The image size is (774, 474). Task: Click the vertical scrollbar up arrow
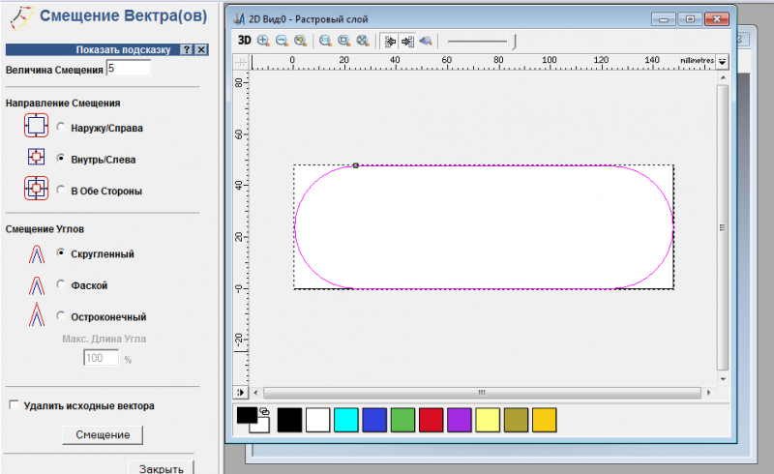[x=723, y=77]
